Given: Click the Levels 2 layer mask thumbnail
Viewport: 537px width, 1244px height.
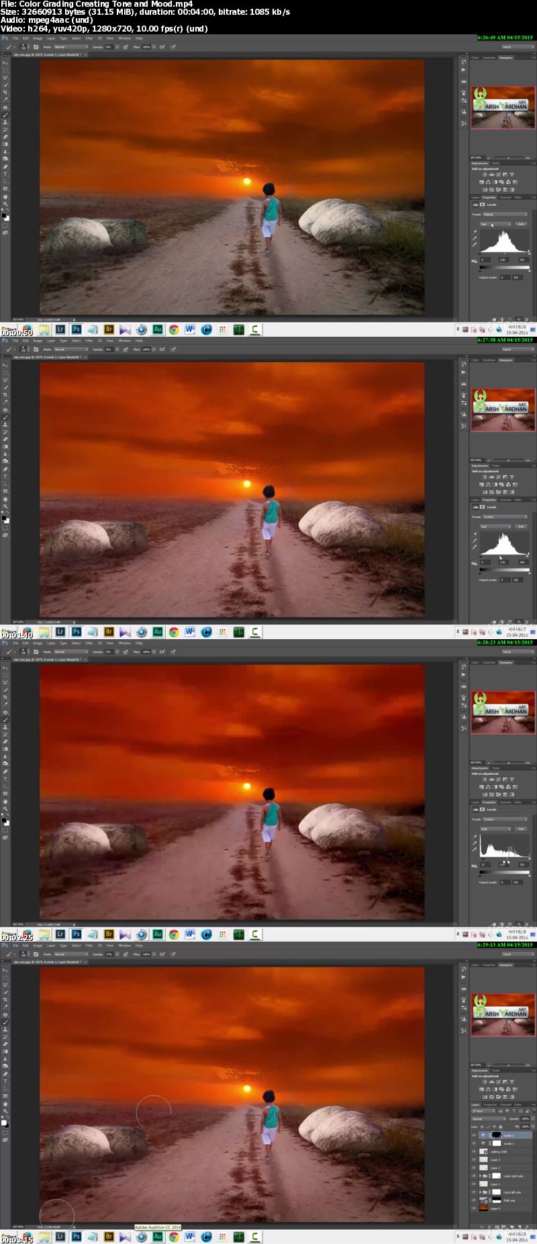Looking at the screenshot, I should [x=497, y=1135].
